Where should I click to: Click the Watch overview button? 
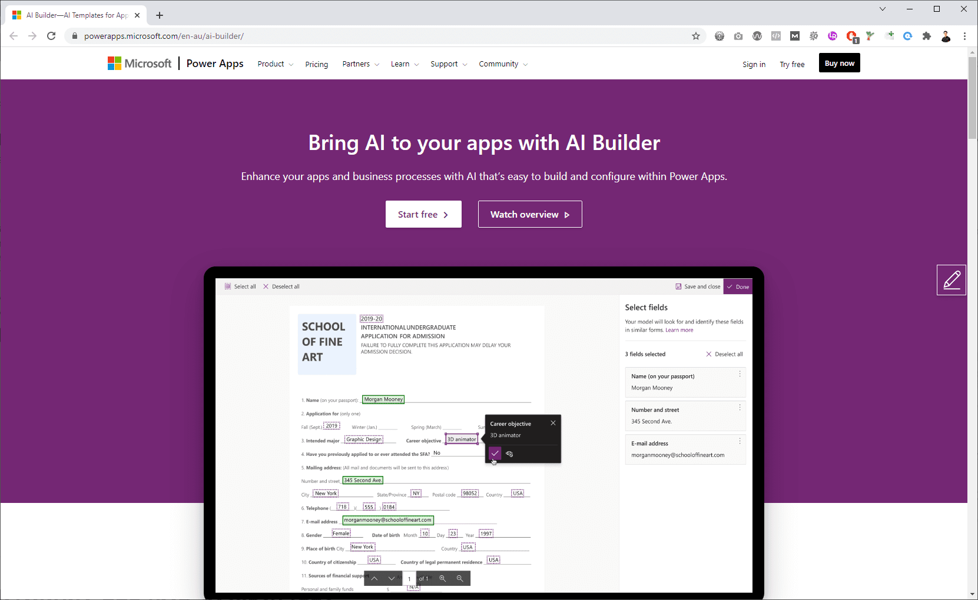coord(530,214)
